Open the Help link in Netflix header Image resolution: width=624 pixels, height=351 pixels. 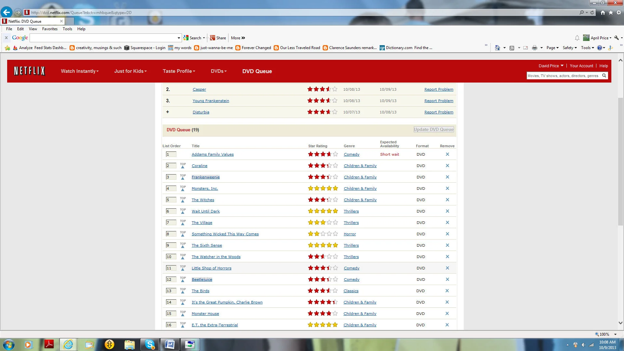(x=604, y=66)
